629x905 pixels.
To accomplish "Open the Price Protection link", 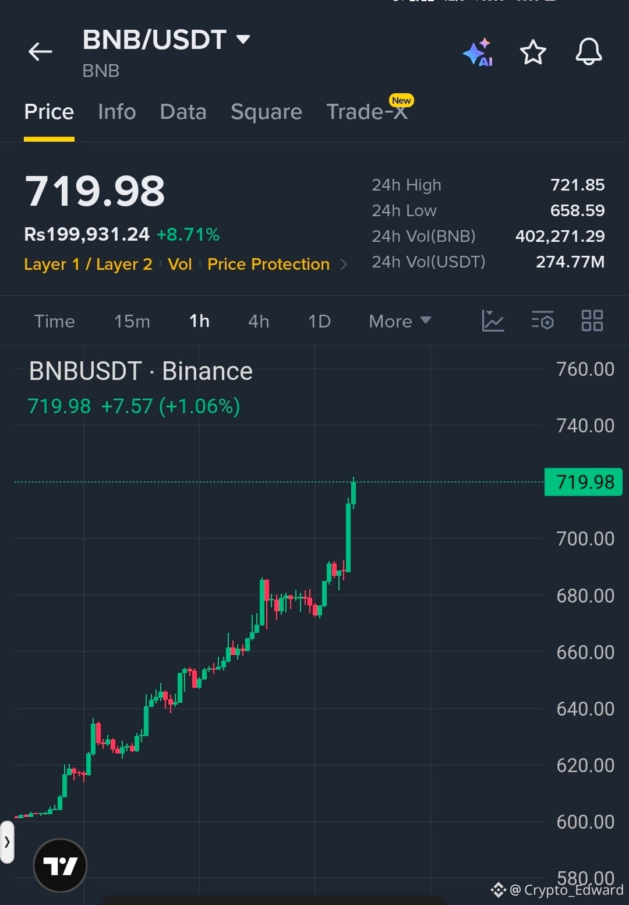I will pyautogui.click(x=268, y=265).
